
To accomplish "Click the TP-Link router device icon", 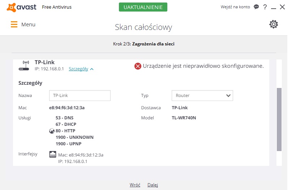I will coord(24,66).
